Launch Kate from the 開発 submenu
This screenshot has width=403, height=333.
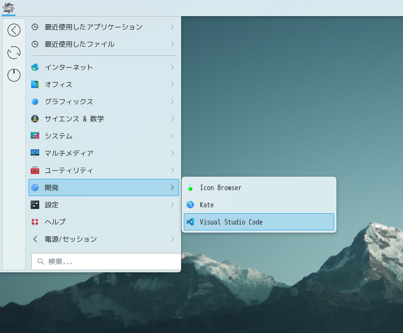pos(259,205)
